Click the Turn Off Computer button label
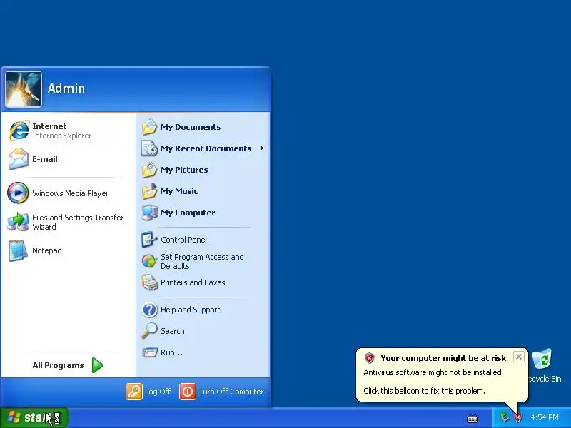The width and height of the screenshot is (571, 428). point(231,392)
